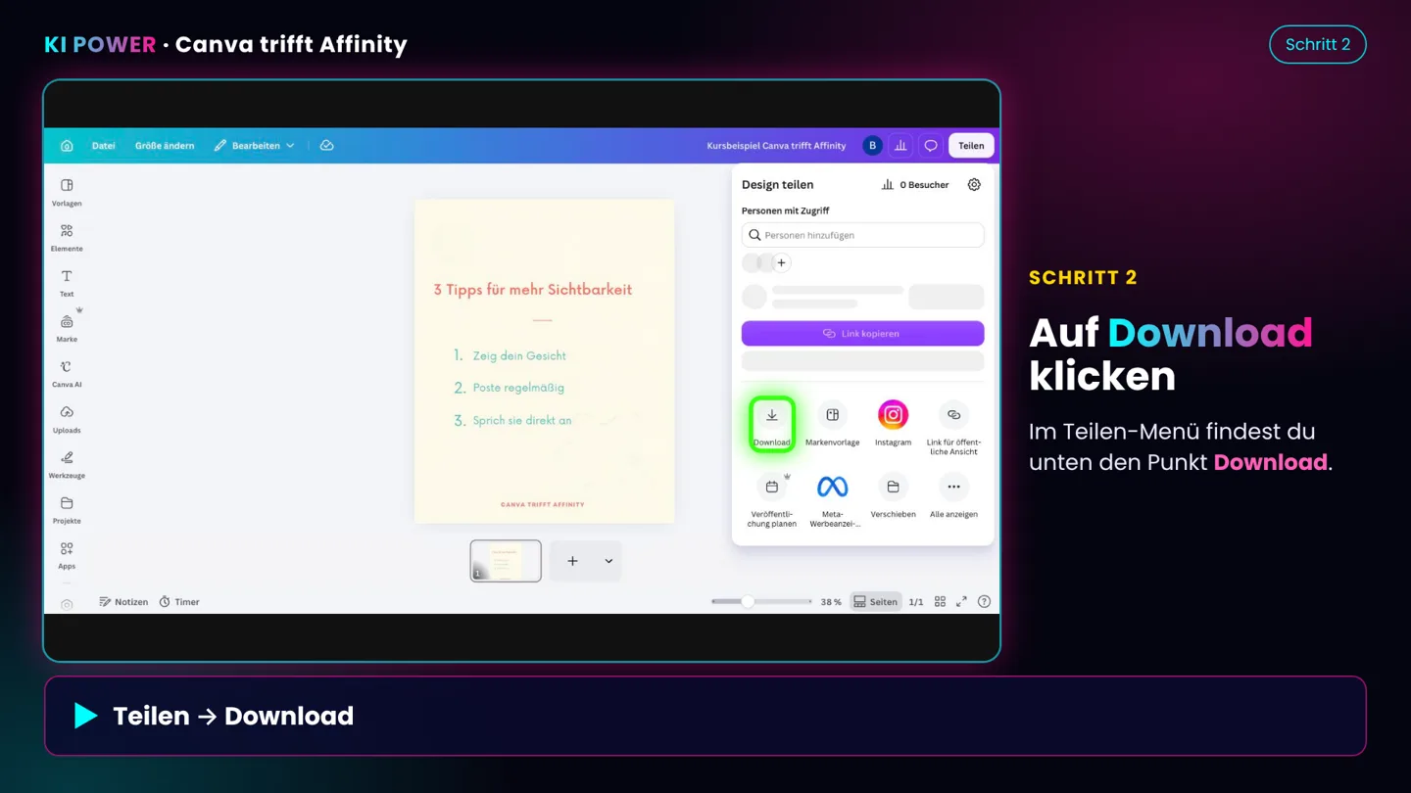Open Projekte in the sidebar
1411x793 pixels.
(67, 510)
